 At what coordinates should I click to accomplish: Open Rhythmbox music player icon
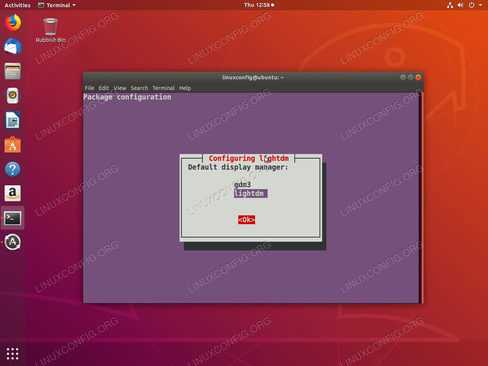click(13, 96)
